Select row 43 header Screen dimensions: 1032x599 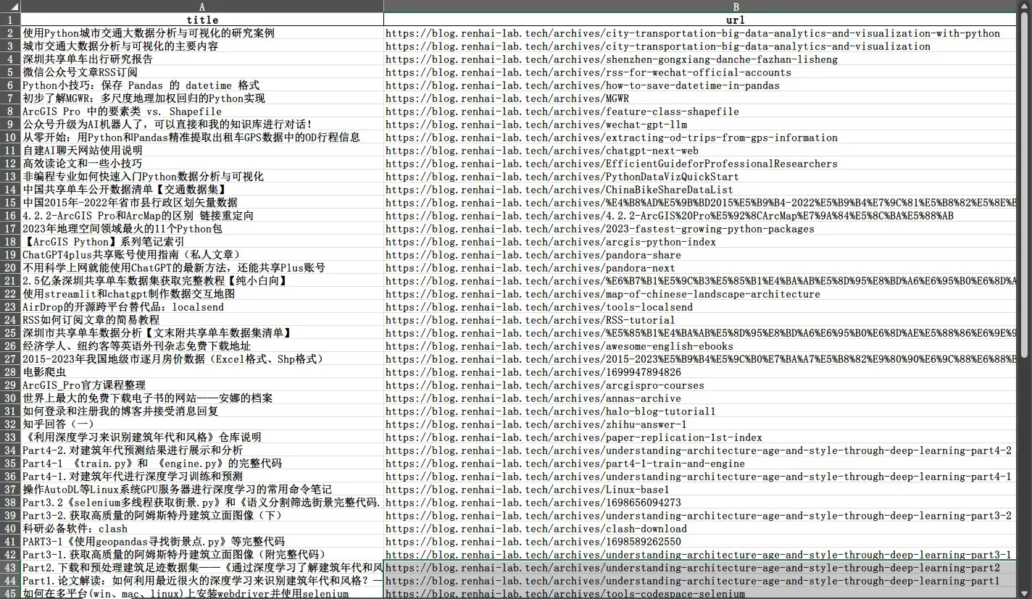(10, 568)
